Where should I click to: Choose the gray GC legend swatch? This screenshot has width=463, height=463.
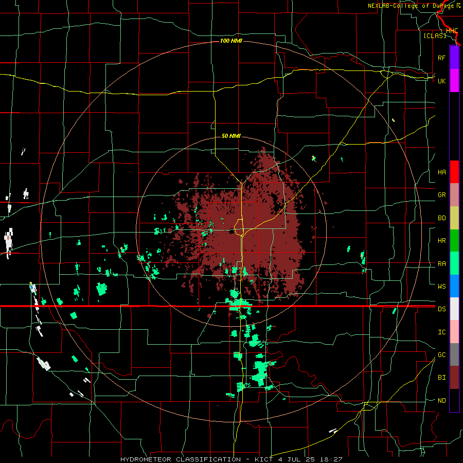(x=454, y=354)
